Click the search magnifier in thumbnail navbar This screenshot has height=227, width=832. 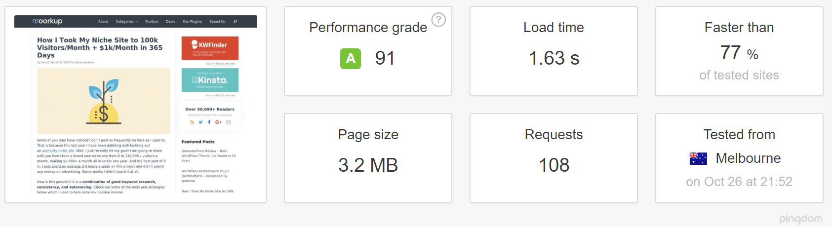click(235, 21)
